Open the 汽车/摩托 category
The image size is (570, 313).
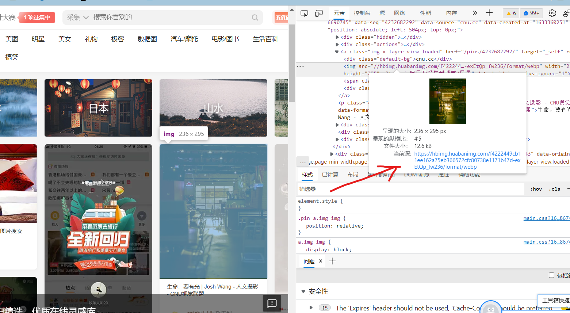tap(184, 39)
